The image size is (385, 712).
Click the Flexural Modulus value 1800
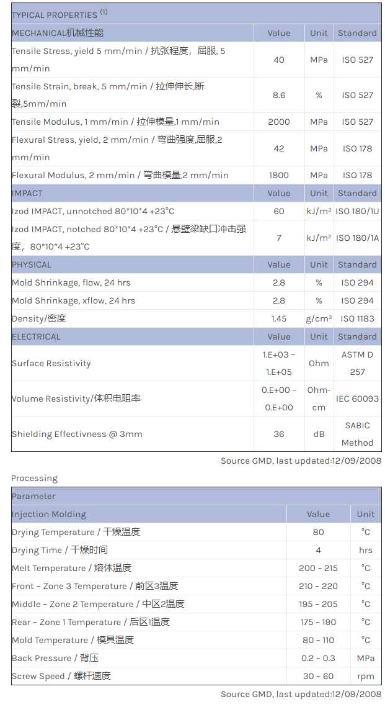tap(279, 175)
